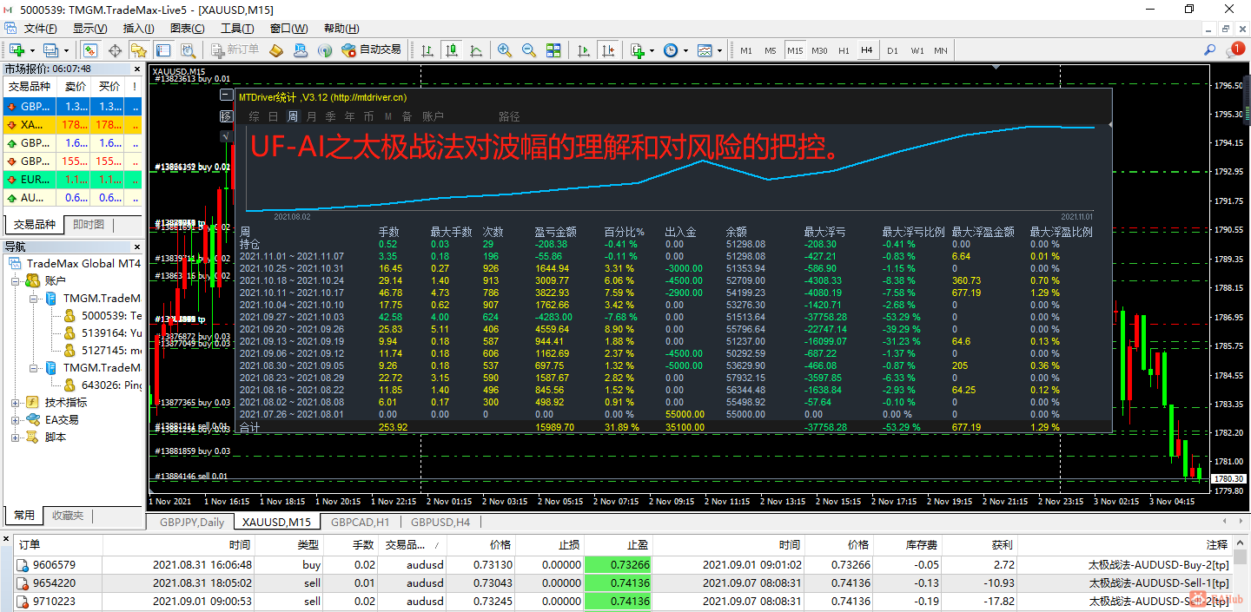This screenshot has height=612, width=1251.
Task: Open the Profiles toolbar icon
Action: tap(50, 50)
